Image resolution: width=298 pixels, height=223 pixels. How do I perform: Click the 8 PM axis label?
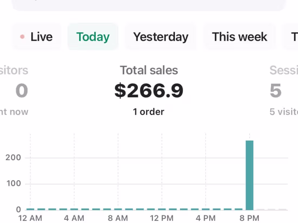tap(250, 218)
